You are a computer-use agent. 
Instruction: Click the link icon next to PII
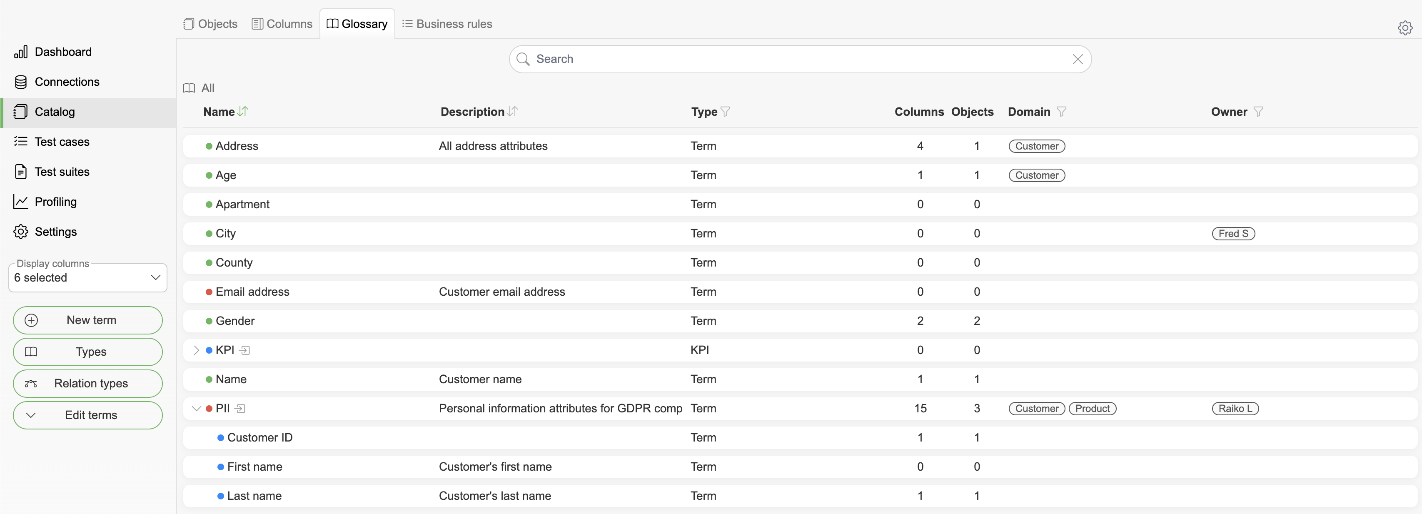click(x=240, y=409)
